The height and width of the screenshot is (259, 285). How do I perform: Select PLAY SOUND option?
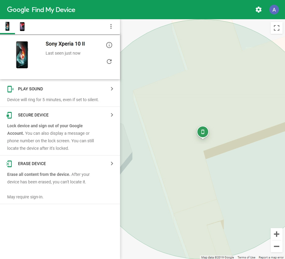pos(31,89)
